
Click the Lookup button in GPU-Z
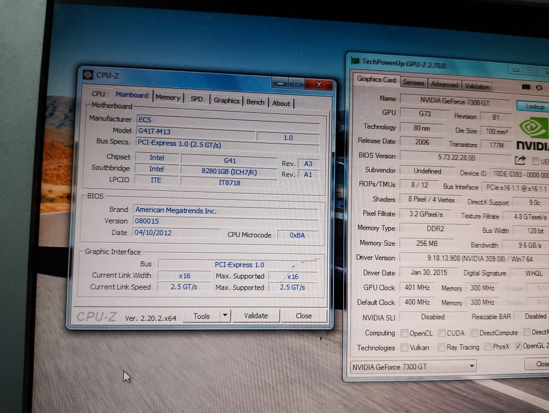coord(534,106)
